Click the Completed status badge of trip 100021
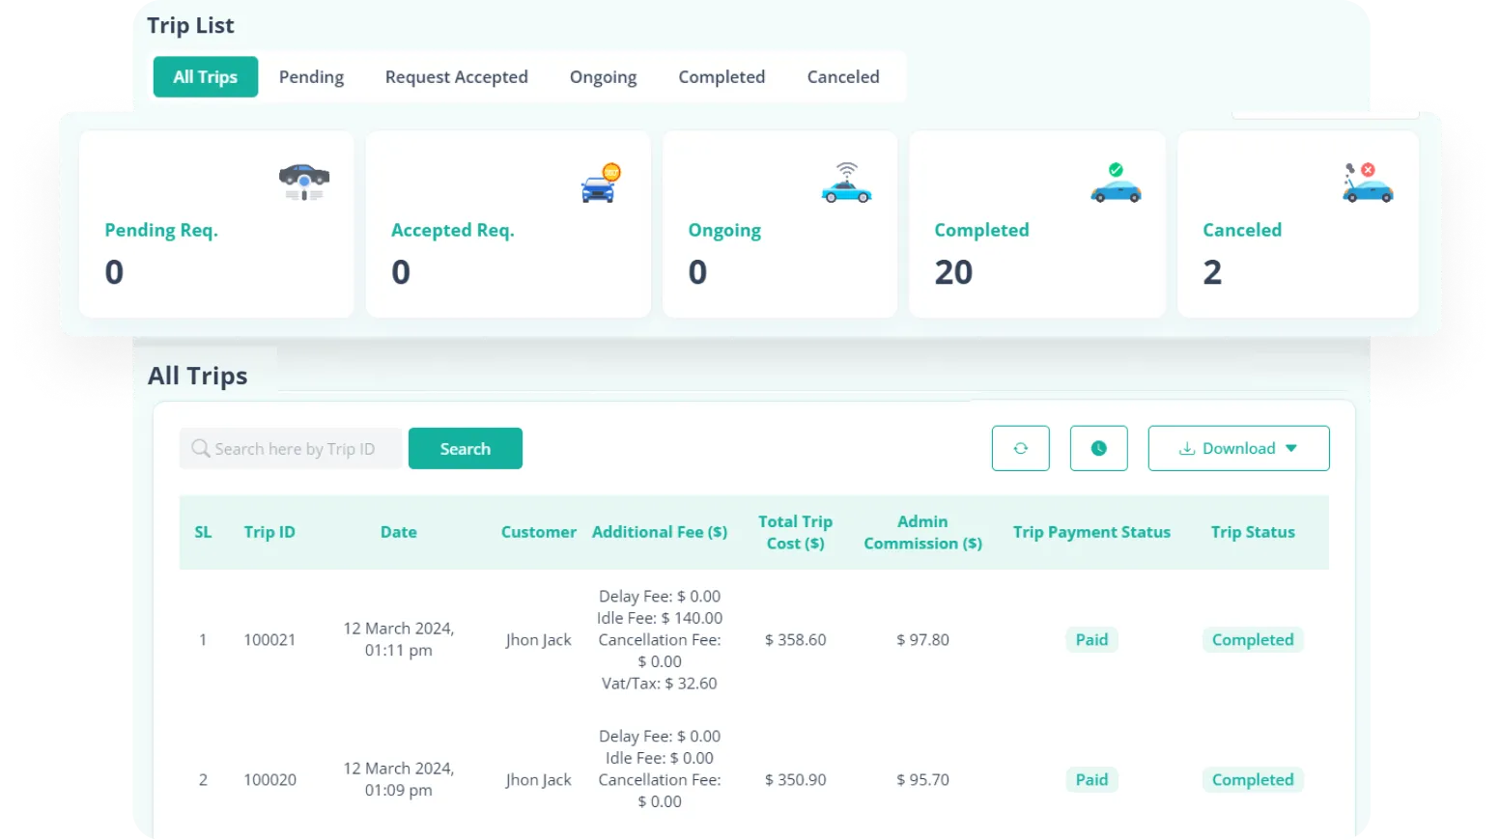This screenshot has height=840, width=1500. pyautogui.click(x=1252, y=640)
